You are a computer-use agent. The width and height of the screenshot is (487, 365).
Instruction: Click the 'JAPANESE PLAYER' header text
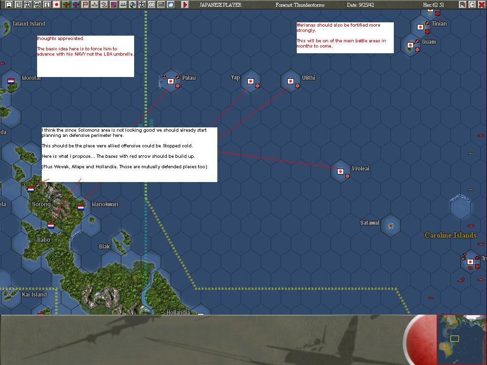pos(220,5)
